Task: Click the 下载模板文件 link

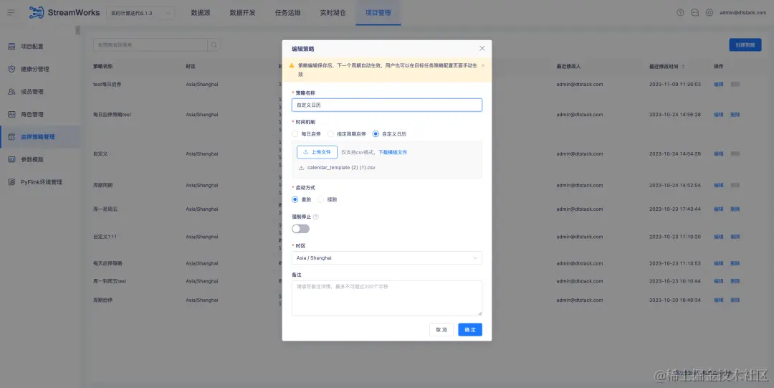Action: click(x=393, y=152)
